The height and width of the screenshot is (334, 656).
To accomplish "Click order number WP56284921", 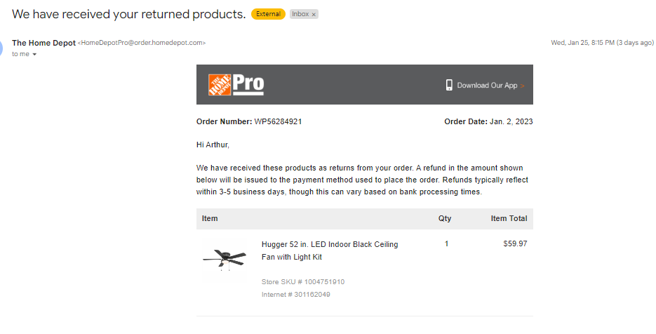I will (278, 122).
